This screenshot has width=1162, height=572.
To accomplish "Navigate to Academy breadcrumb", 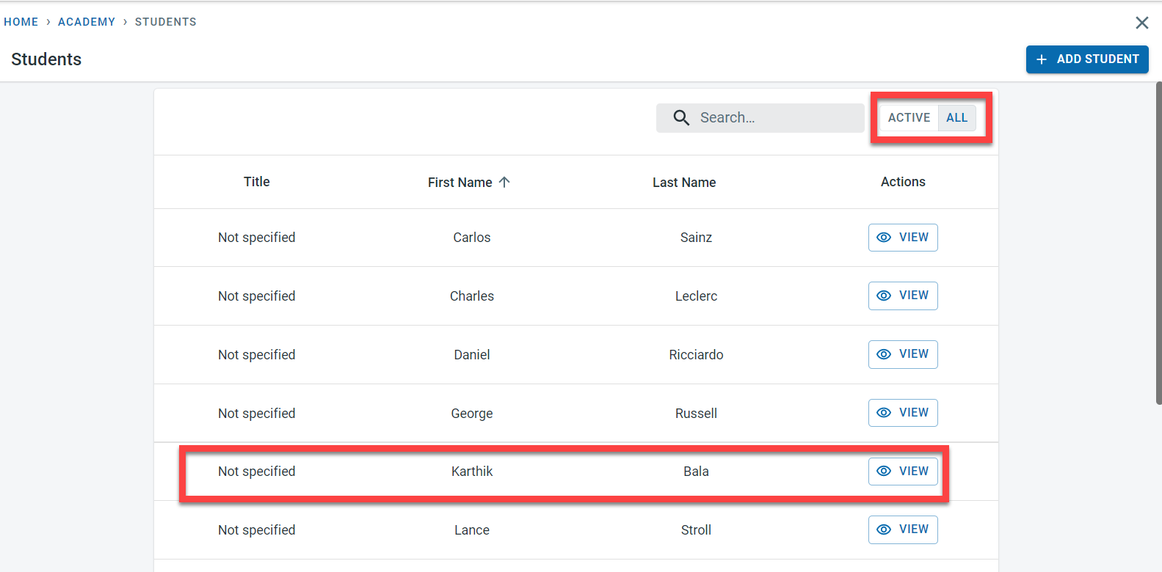I will 87,22.
